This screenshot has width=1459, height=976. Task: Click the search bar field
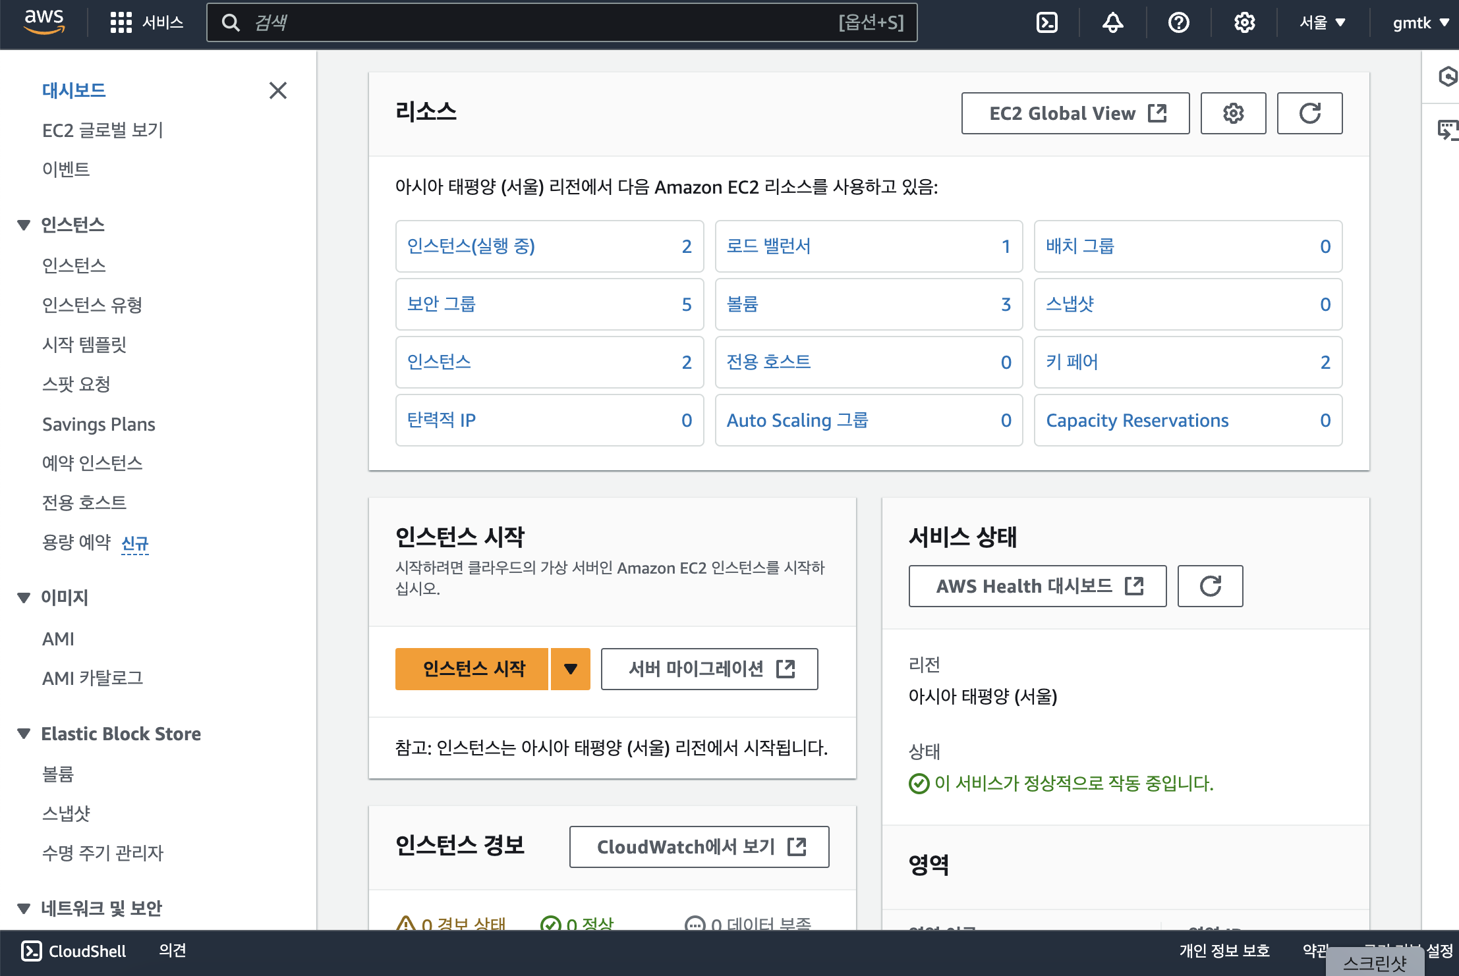click(x=561, y=22)
